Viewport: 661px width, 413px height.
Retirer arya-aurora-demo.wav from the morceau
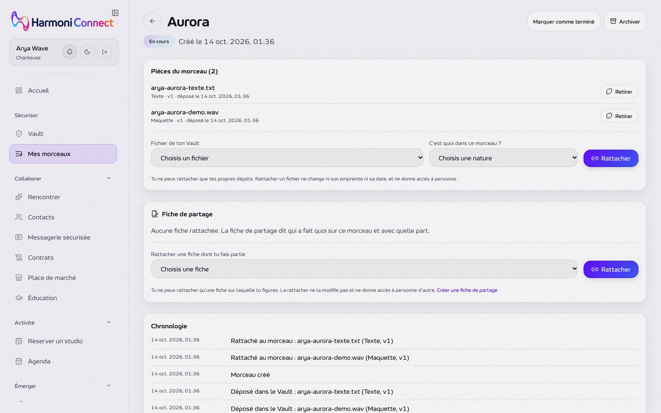(619, 116)
